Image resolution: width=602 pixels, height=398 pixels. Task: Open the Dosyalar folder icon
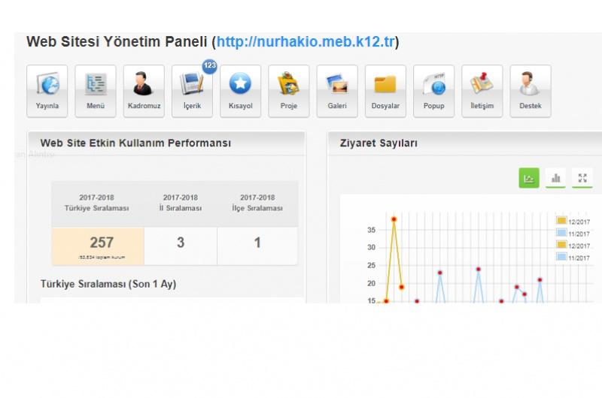[385, 91]
